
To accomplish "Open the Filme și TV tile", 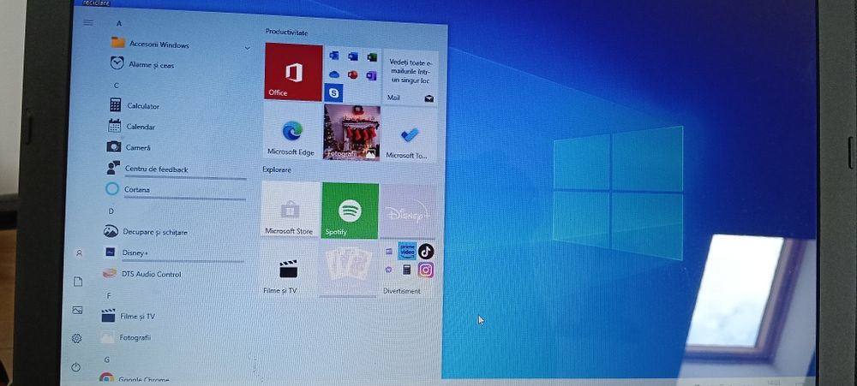I will (x=288, y=269).
